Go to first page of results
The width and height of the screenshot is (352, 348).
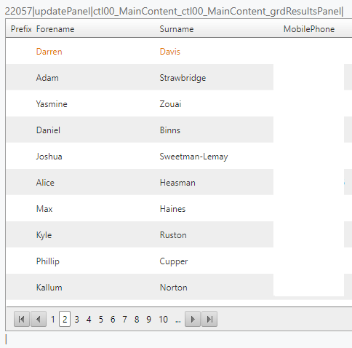[x=22, y=319]
